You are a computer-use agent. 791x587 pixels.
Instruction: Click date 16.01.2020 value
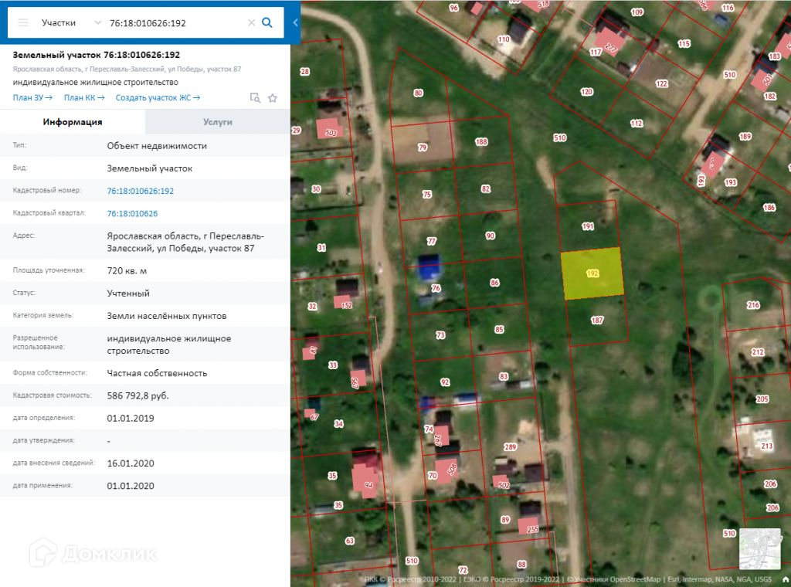point(131,463)
